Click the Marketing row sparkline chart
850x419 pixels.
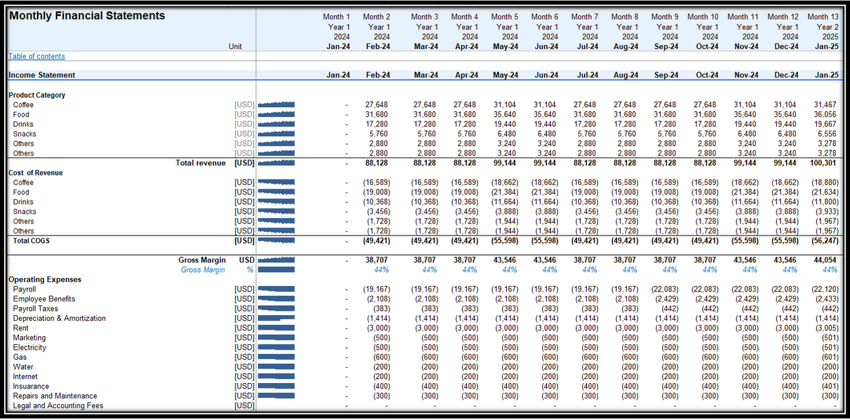276,338
